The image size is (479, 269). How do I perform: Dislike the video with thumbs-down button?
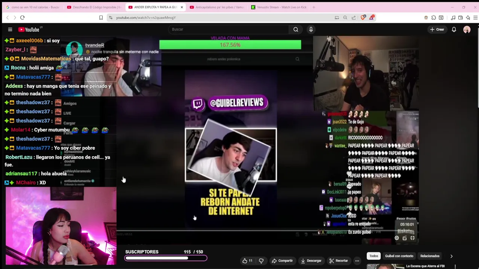coord(261,261)
